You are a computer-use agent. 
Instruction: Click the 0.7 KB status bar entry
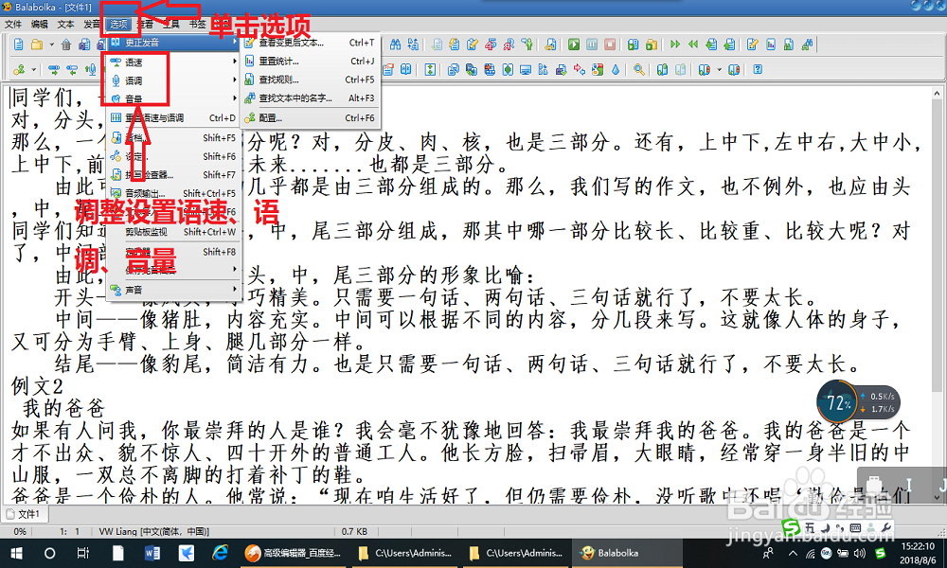(x=354, y=531)
